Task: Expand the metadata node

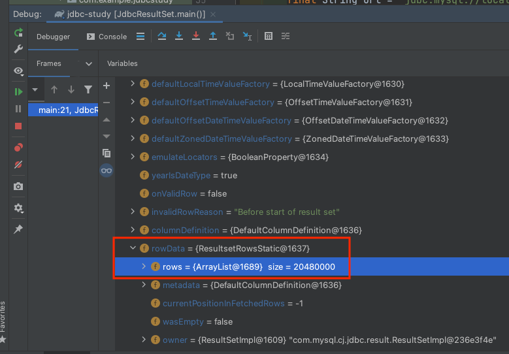Action: coord(144,285)
